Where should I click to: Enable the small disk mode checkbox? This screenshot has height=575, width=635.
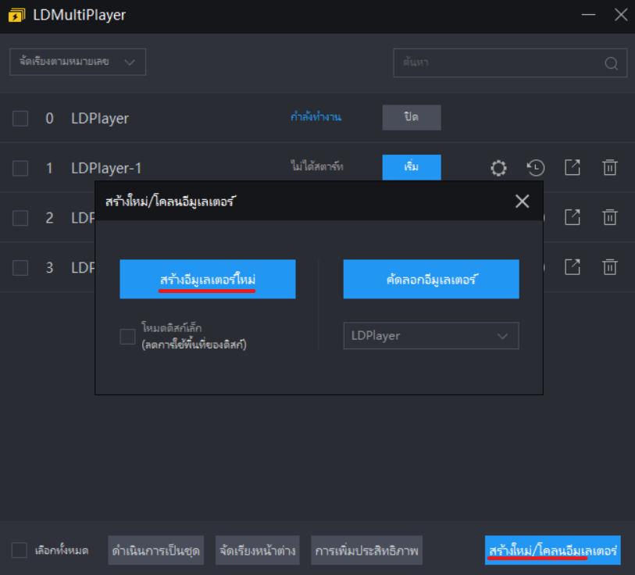[127, 337]
